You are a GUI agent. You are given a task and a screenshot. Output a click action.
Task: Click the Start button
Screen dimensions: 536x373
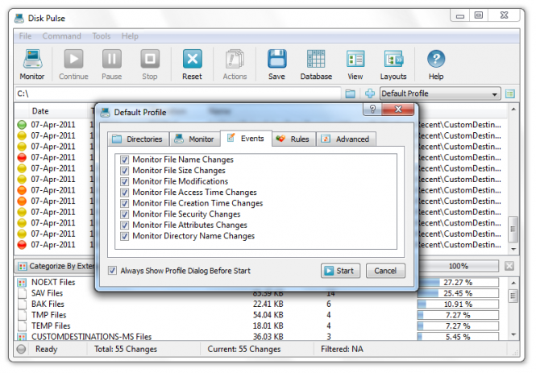click(340, 271)
